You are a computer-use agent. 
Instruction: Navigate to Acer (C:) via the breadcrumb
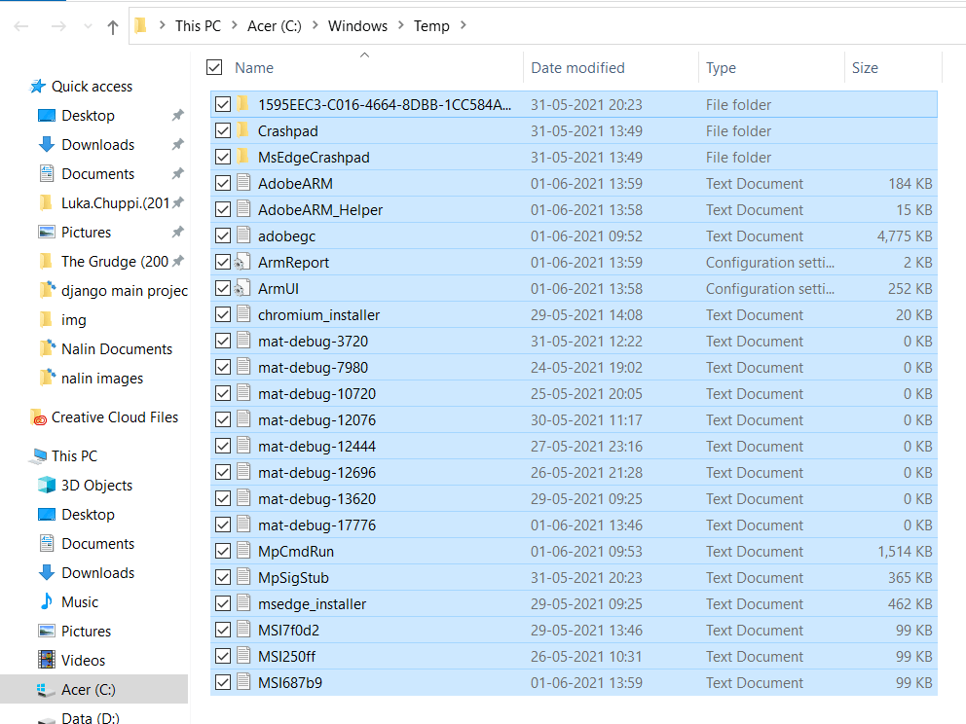tap(274, 25)
